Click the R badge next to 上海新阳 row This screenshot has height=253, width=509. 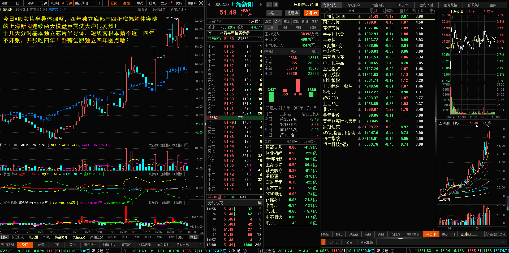click(344, 16)
